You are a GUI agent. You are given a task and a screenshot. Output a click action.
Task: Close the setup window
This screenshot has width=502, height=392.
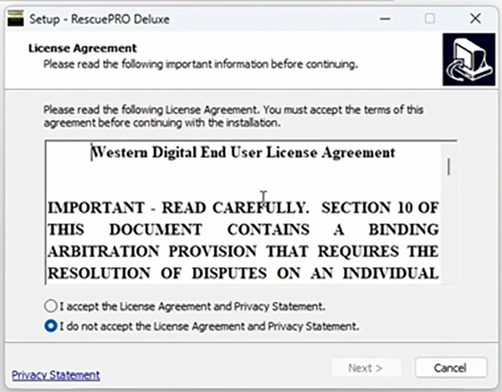tap(475, 18)
